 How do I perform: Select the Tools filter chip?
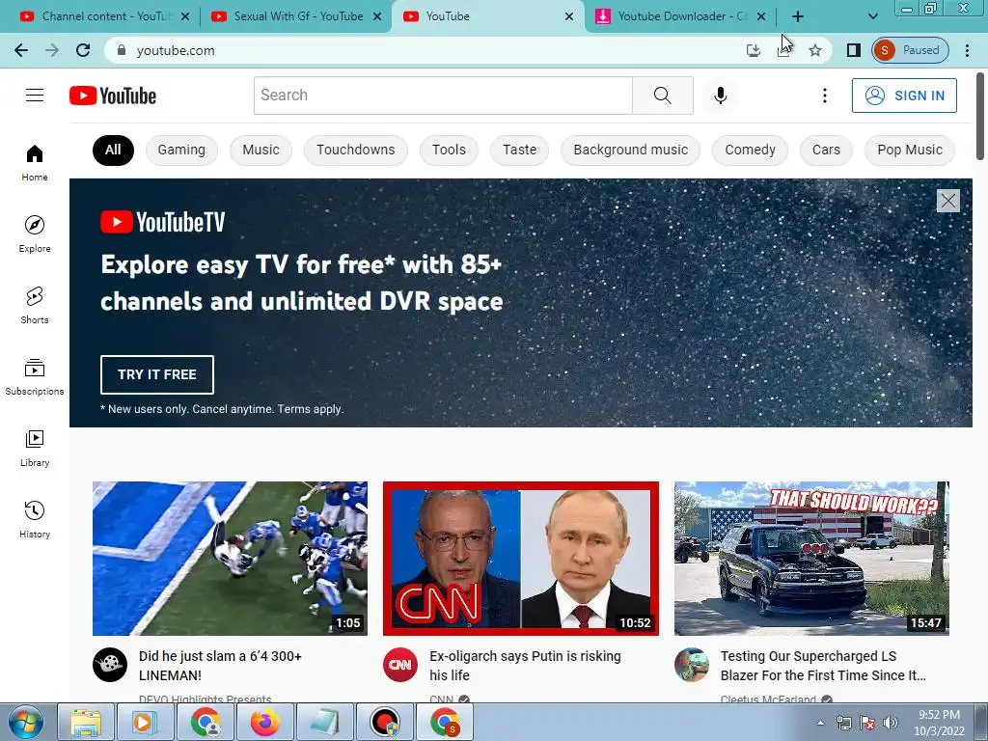(449, 150)
